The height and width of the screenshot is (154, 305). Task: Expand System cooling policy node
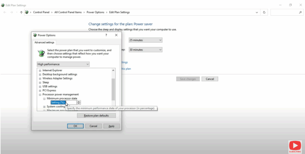tap(44, 107)
